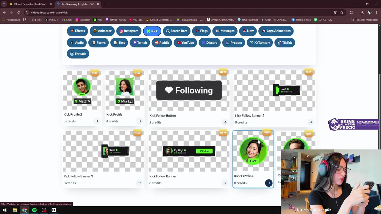Open Chrome three-dot menu

(x=377, y=12)
